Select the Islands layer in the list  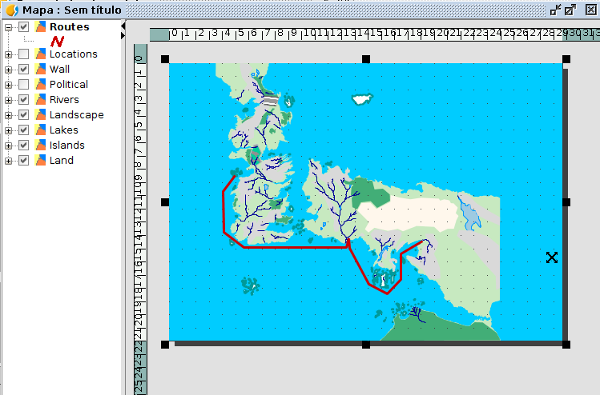pyautogui.click(x=66, y=146)
